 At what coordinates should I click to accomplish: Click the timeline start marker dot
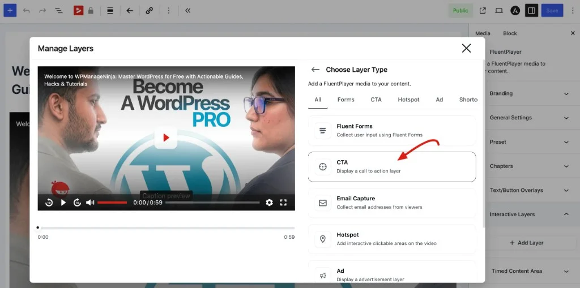pos(38,227)
